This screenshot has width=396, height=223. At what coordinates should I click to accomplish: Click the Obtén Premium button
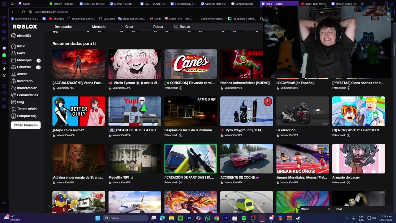point(26,125)
